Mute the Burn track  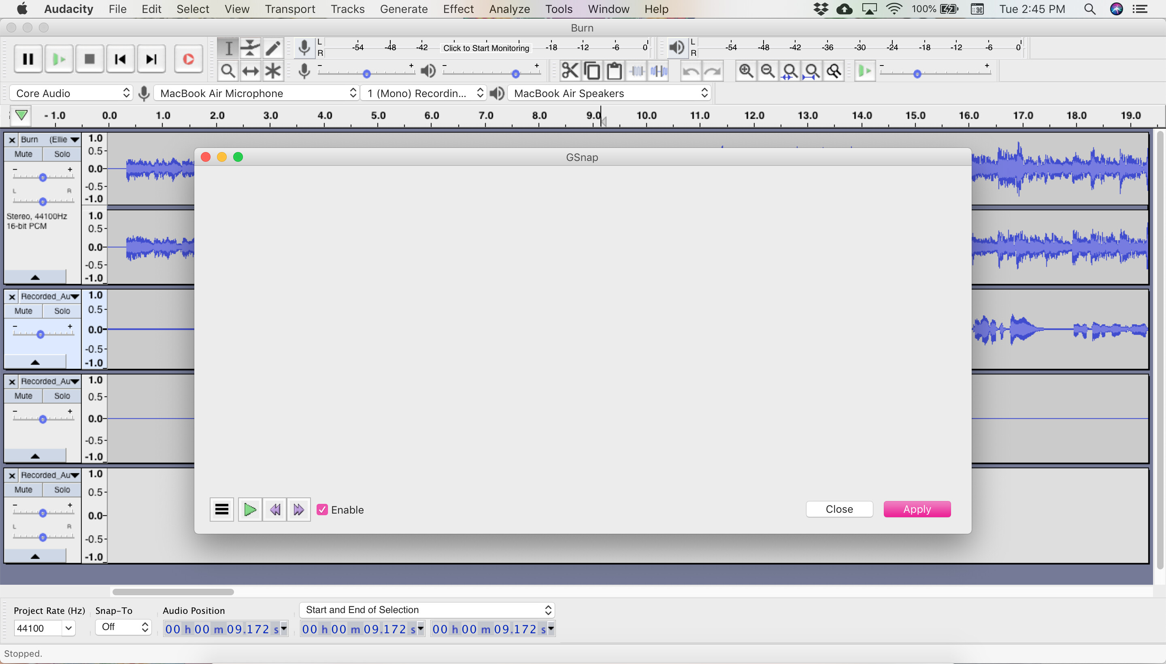pos(23,154)
